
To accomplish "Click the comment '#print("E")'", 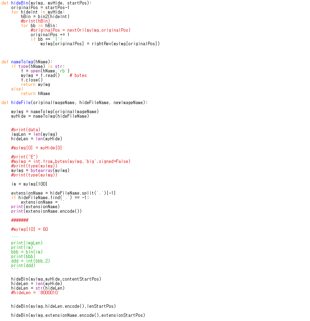I will point(24,157).
